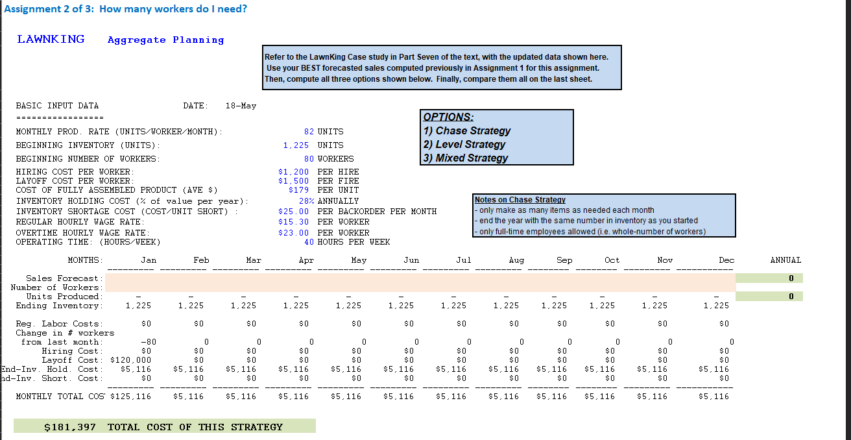Click the 'Notes on Chase Strategy' heading
851x440 pixels.
click(520, 200)
